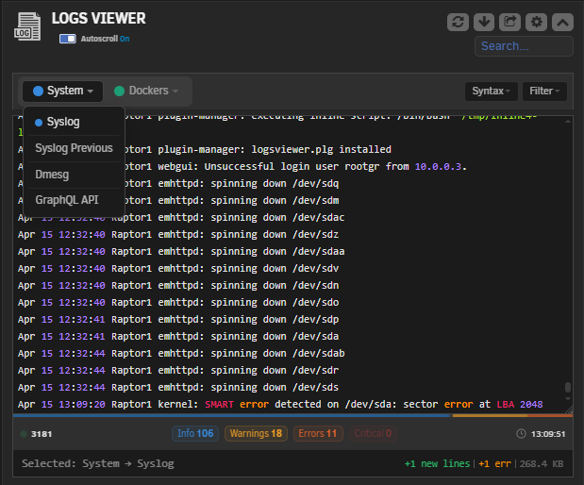Click the log line spinning down /dev/sdz

coord(178,235)
